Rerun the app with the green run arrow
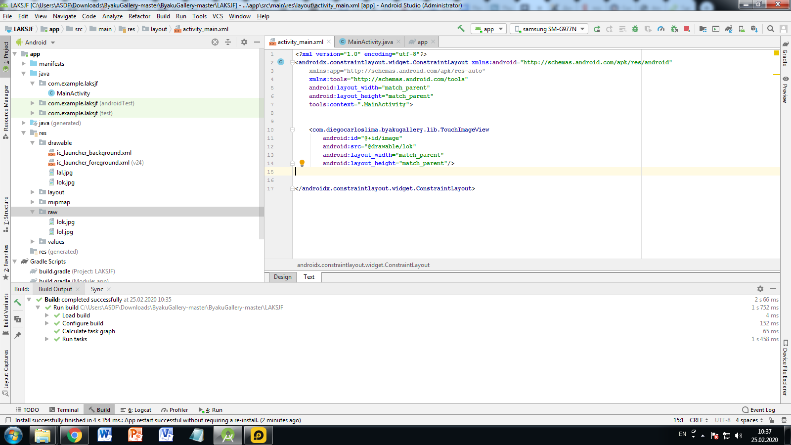The image size is (791, 445). point(597,29)
